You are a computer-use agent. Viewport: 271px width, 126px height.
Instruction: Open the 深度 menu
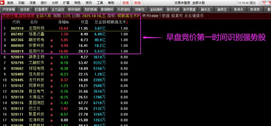[x=33, y=3]
